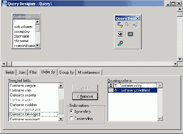Click the Customer table list down arrow
The image size is (183, 134).
37,45
